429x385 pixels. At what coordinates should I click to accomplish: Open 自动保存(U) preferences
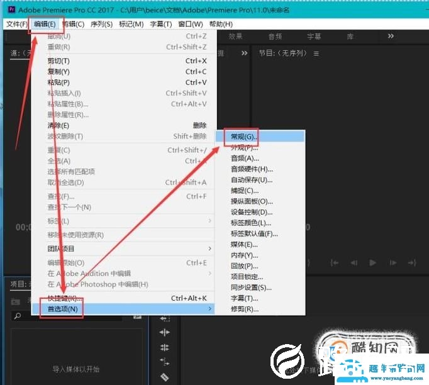coord(260,180)
